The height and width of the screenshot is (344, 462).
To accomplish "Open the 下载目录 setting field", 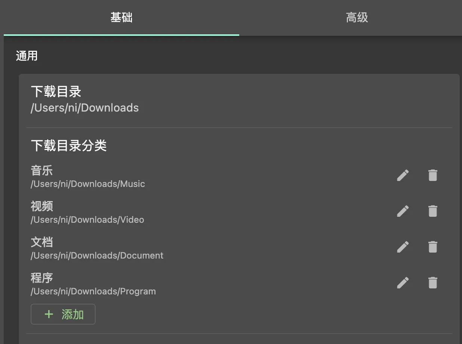I will point(56,91).
